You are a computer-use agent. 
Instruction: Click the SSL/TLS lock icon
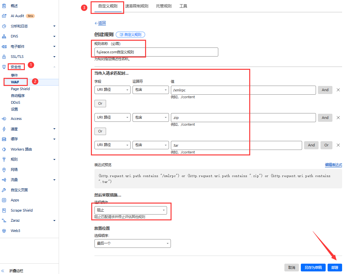click(4, 57)
